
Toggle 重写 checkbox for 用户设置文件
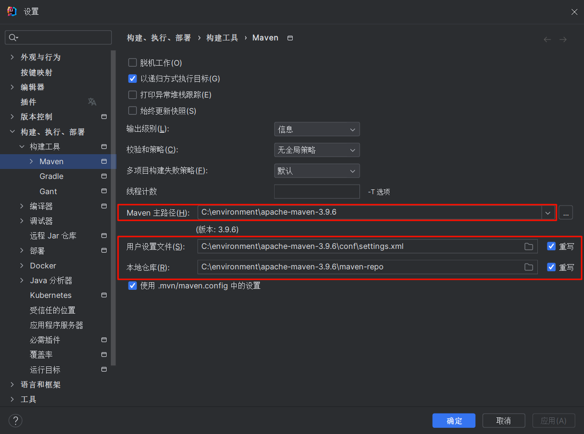coord(552,247)
